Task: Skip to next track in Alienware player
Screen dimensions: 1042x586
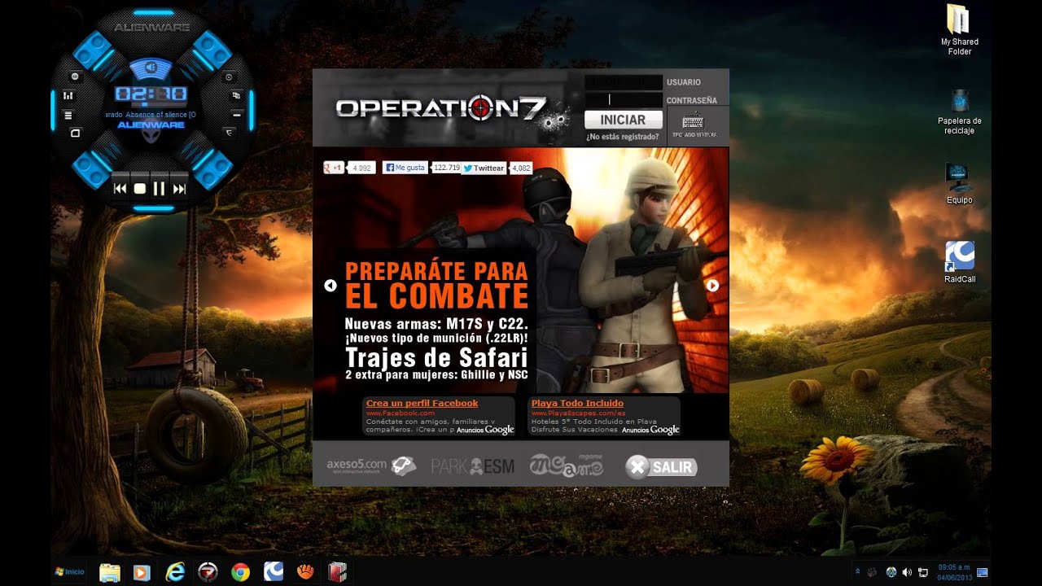Action: click(179, 189)
